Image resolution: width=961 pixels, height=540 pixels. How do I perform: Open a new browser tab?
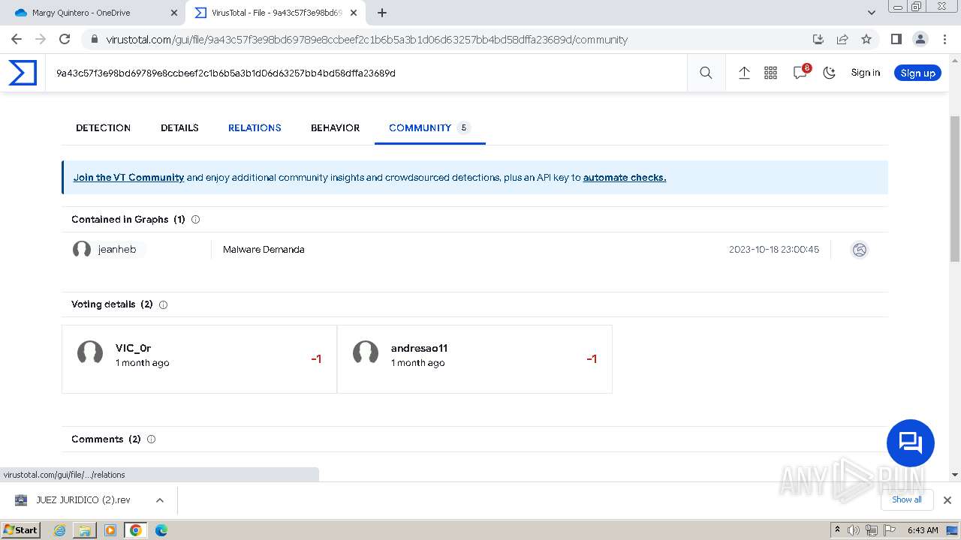(x=382, y=13)
